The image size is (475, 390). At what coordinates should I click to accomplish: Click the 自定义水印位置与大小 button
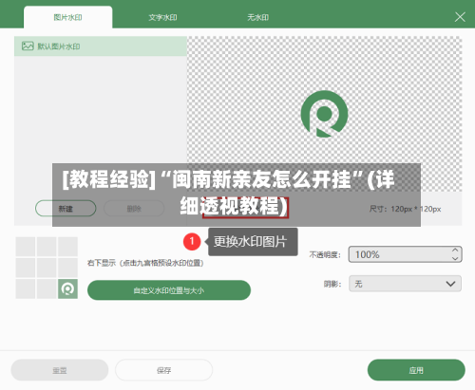pos(169,290)
